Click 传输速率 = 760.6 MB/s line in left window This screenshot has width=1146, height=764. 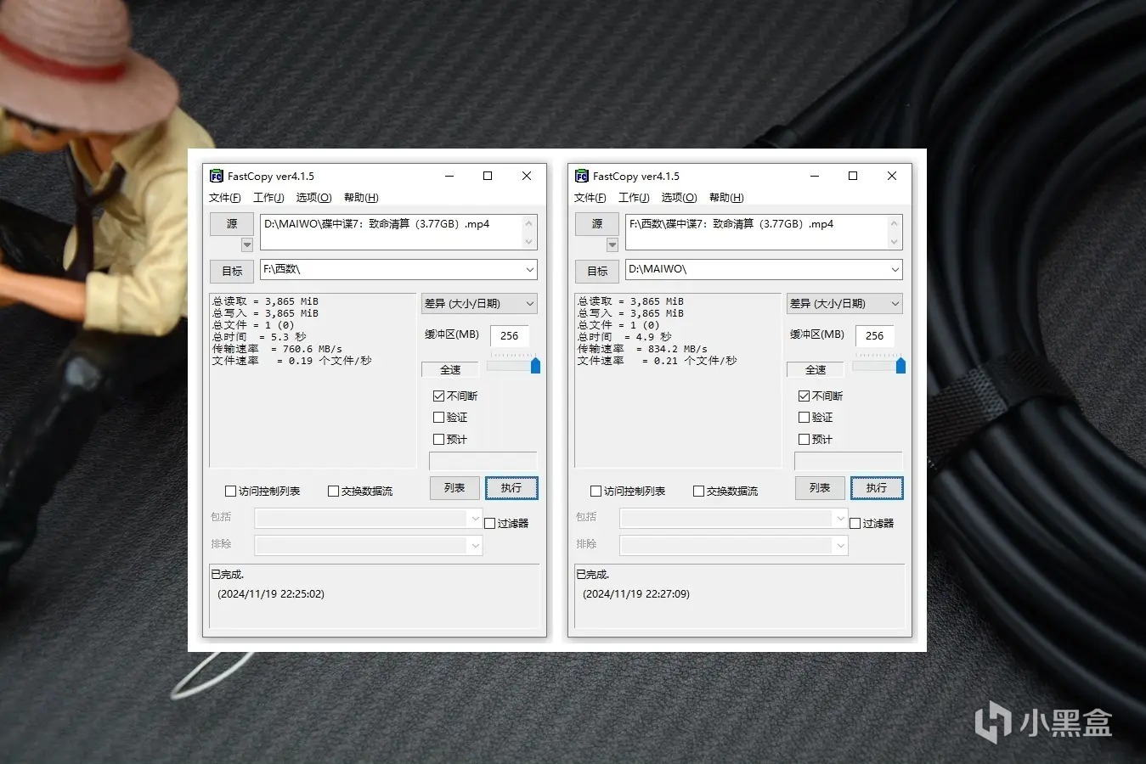click(277, 349)
